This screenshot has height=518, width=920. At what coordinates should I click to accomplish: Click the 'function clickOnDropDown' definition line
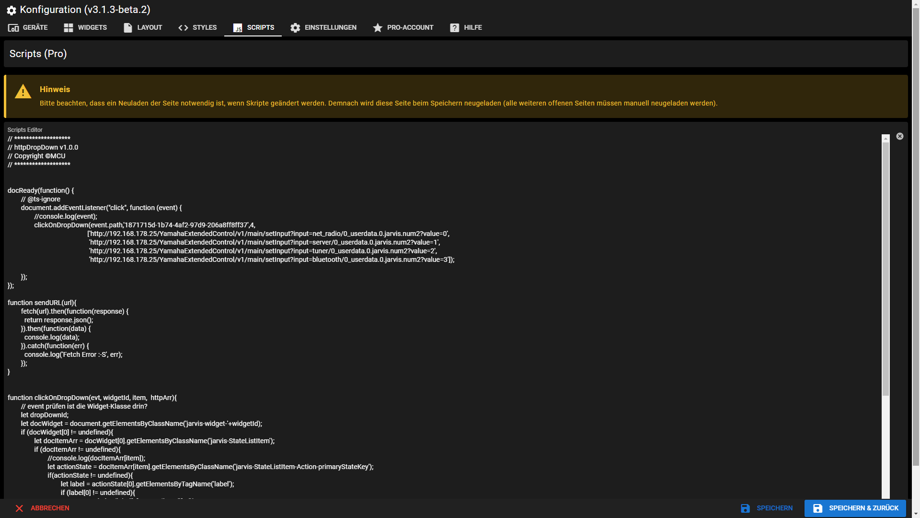point(92,398)
